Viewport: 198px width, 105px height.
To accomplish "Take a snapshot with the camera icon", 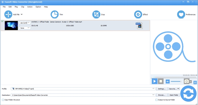I will tap(186, 81).
